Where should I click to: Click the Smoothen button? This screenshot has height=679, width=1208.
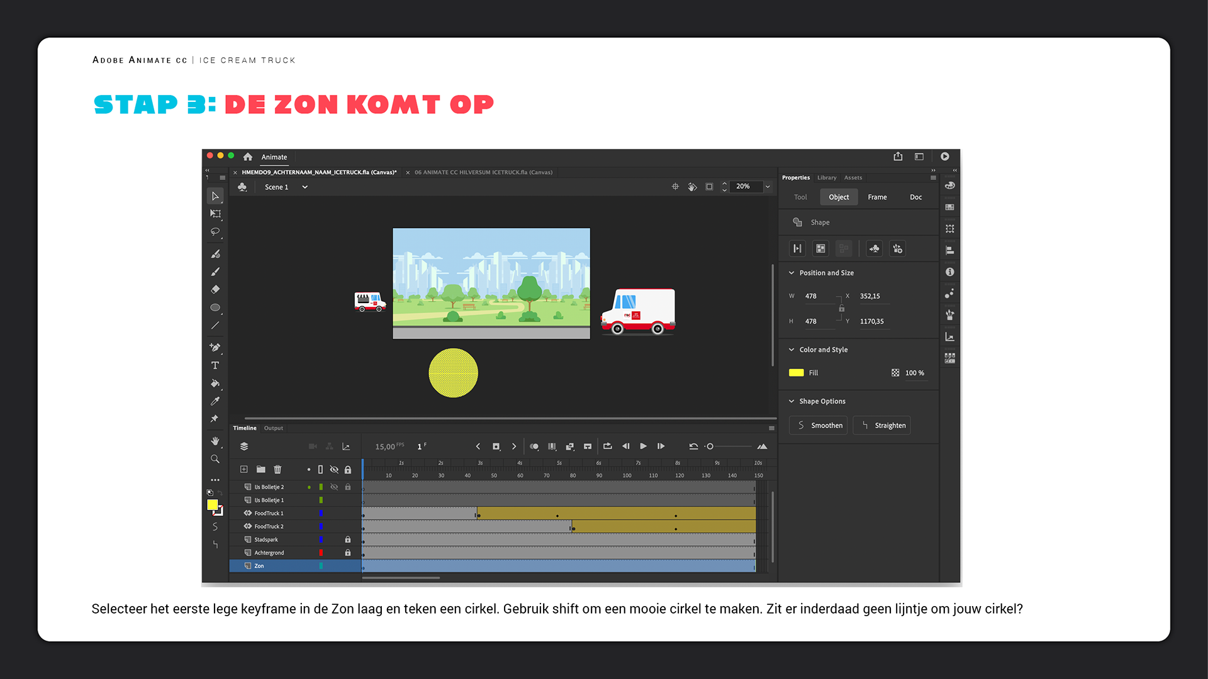[x=819, y=426]
